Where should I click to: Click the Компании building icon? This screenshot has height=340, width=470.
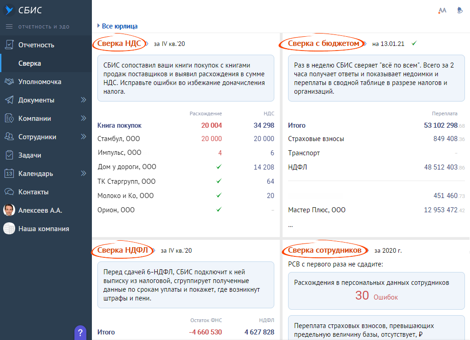tap(9, 118)
